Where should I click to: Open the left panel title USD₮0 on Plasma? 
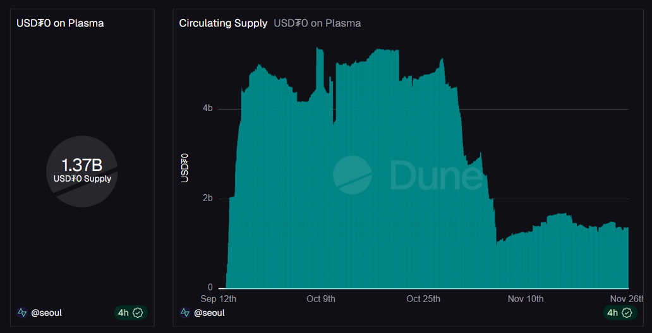click(60, 23)
